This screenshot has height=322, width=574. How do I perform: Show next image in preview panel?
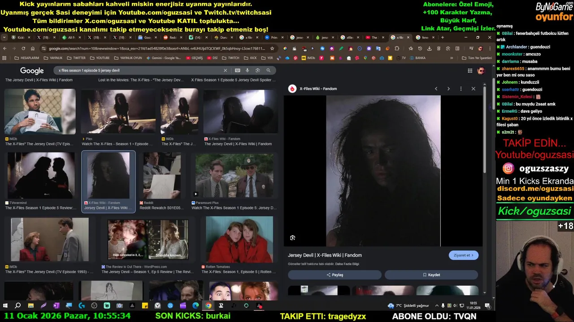448,89
